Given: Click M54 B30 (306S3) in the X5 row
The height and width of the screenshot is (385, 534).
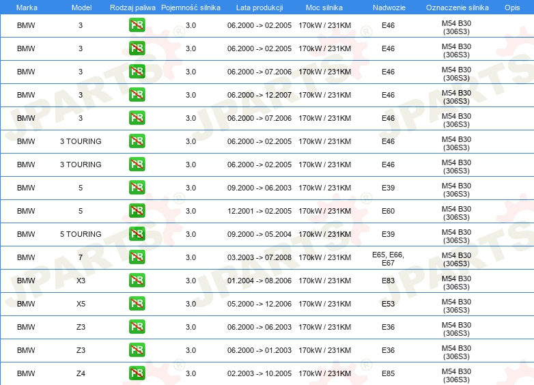Looking at the screenshot, I should pyautogui.click(x=456, y=306).
